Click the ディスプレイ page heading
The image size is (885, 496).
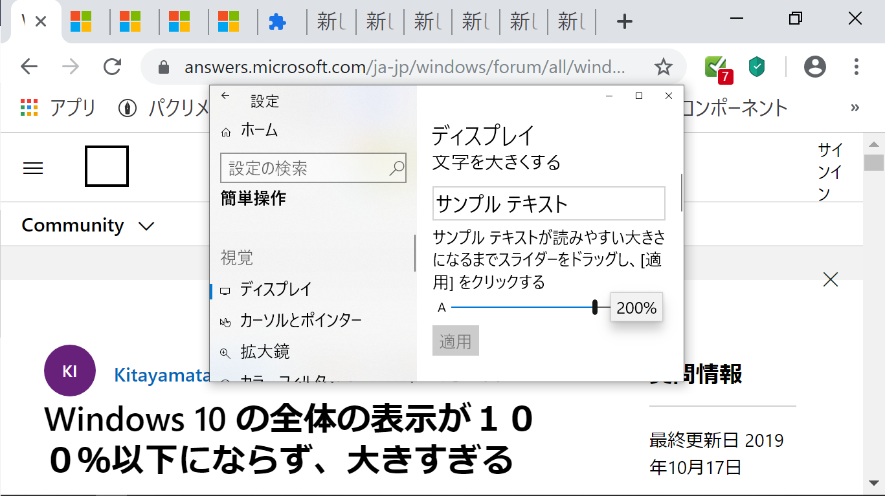(x=483, y=136)
